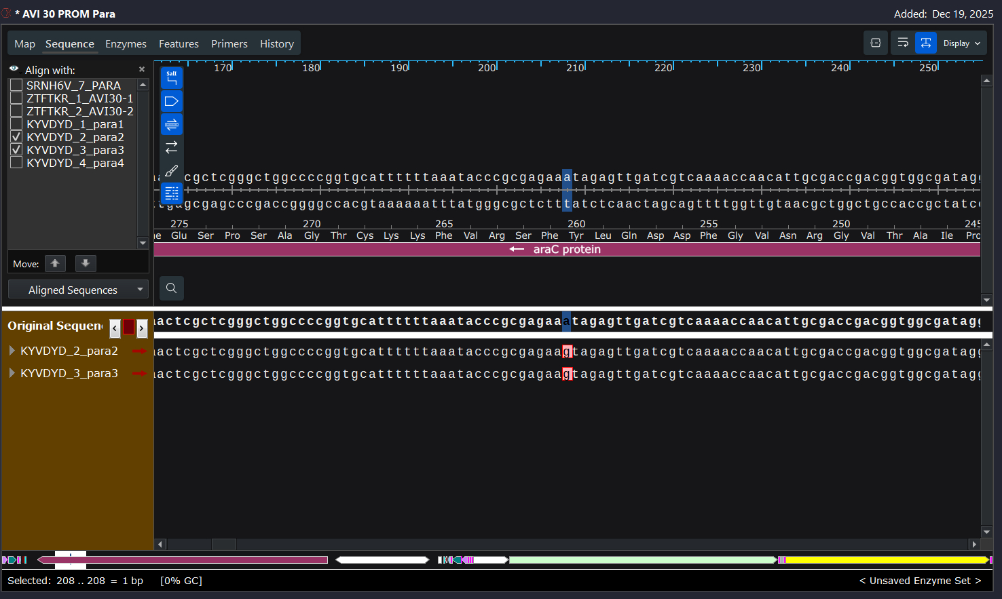Click the dark red mismatch color swatch

pos(128,327)
